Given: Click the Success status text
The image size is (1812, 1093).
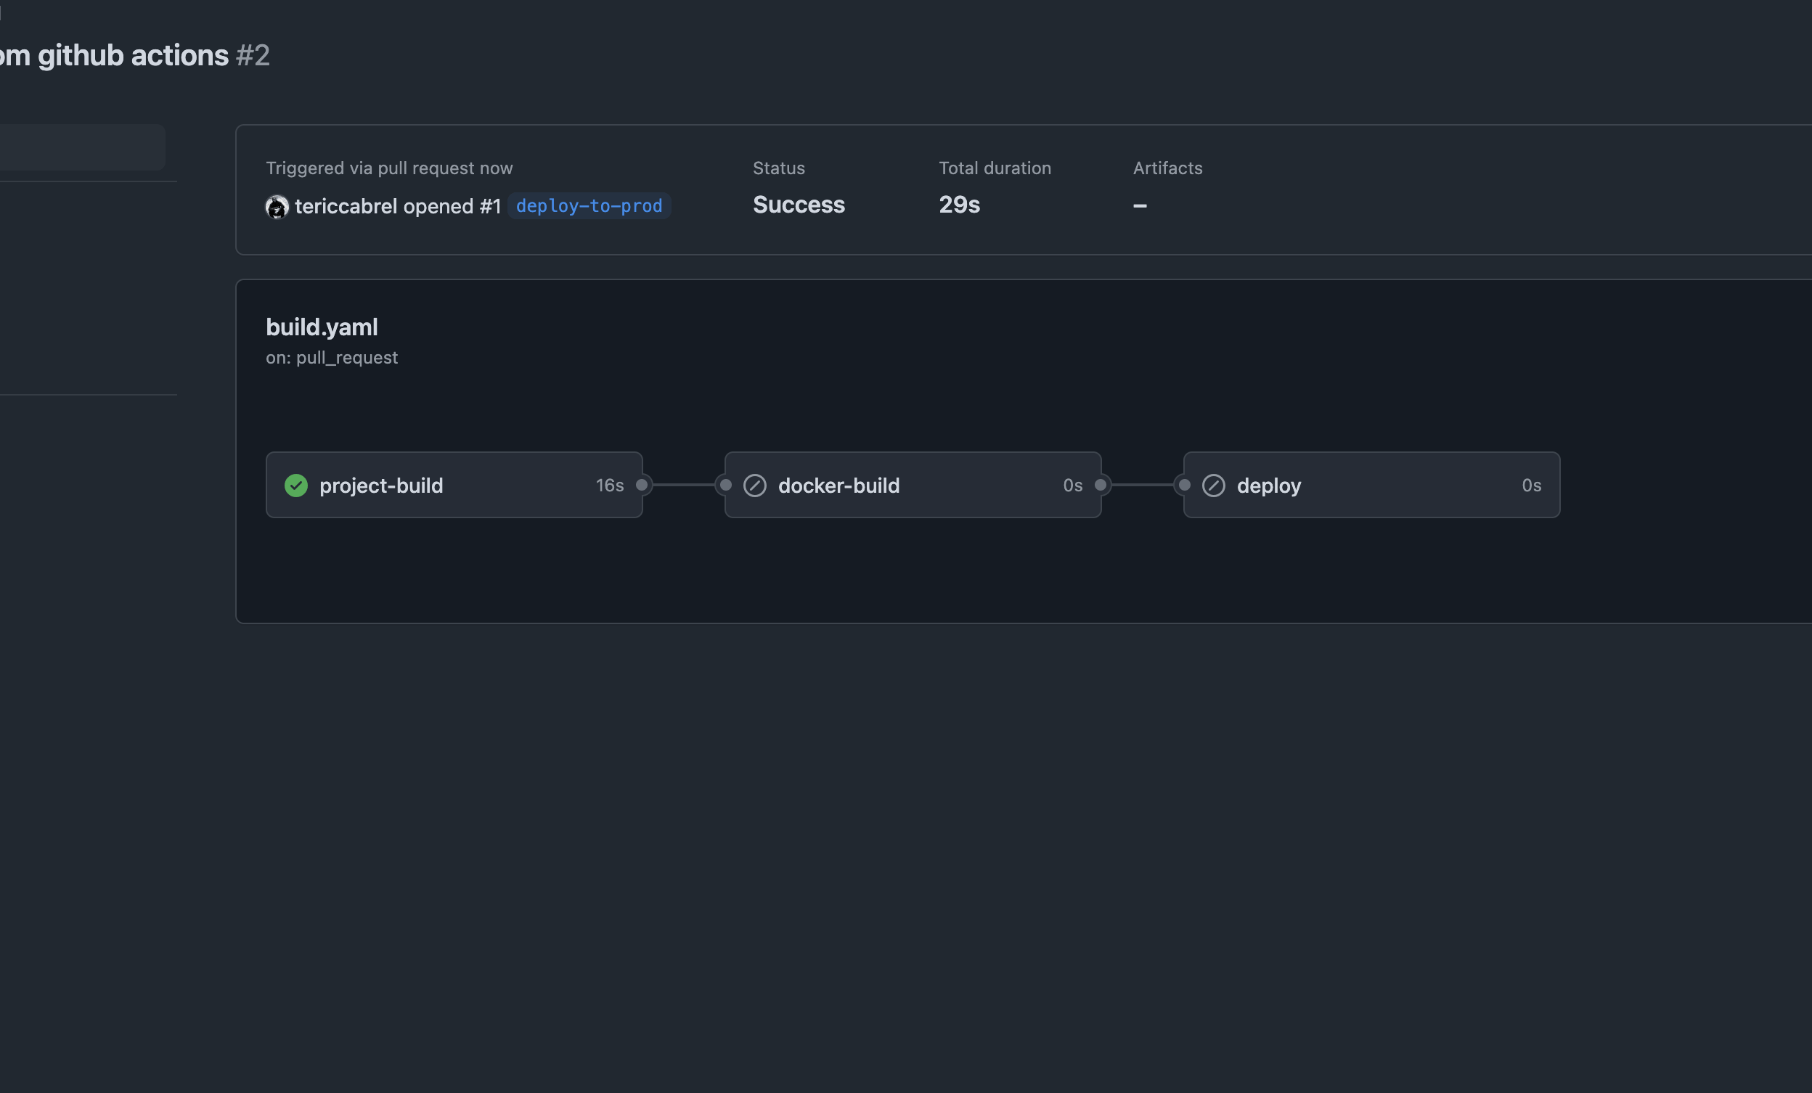Looking at the screenshot, I should (799, 205).
